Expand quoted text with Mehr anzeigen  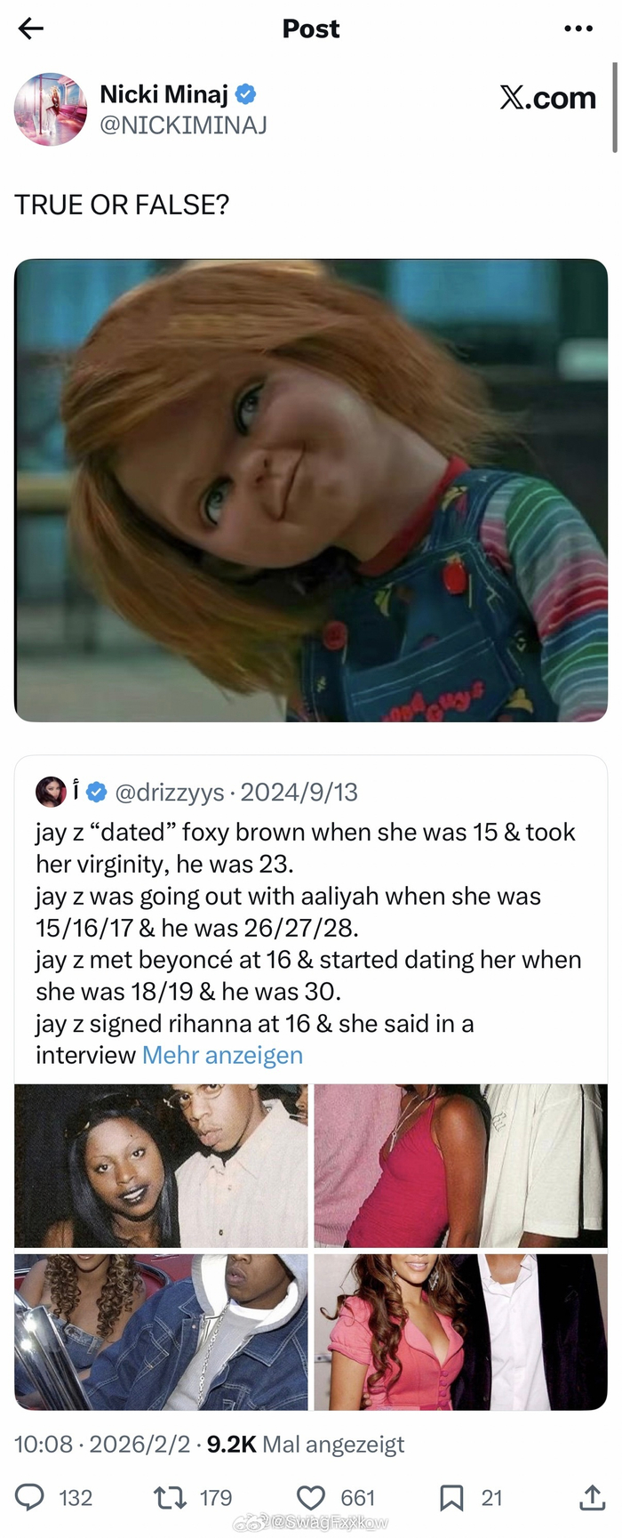point(222,1055)
